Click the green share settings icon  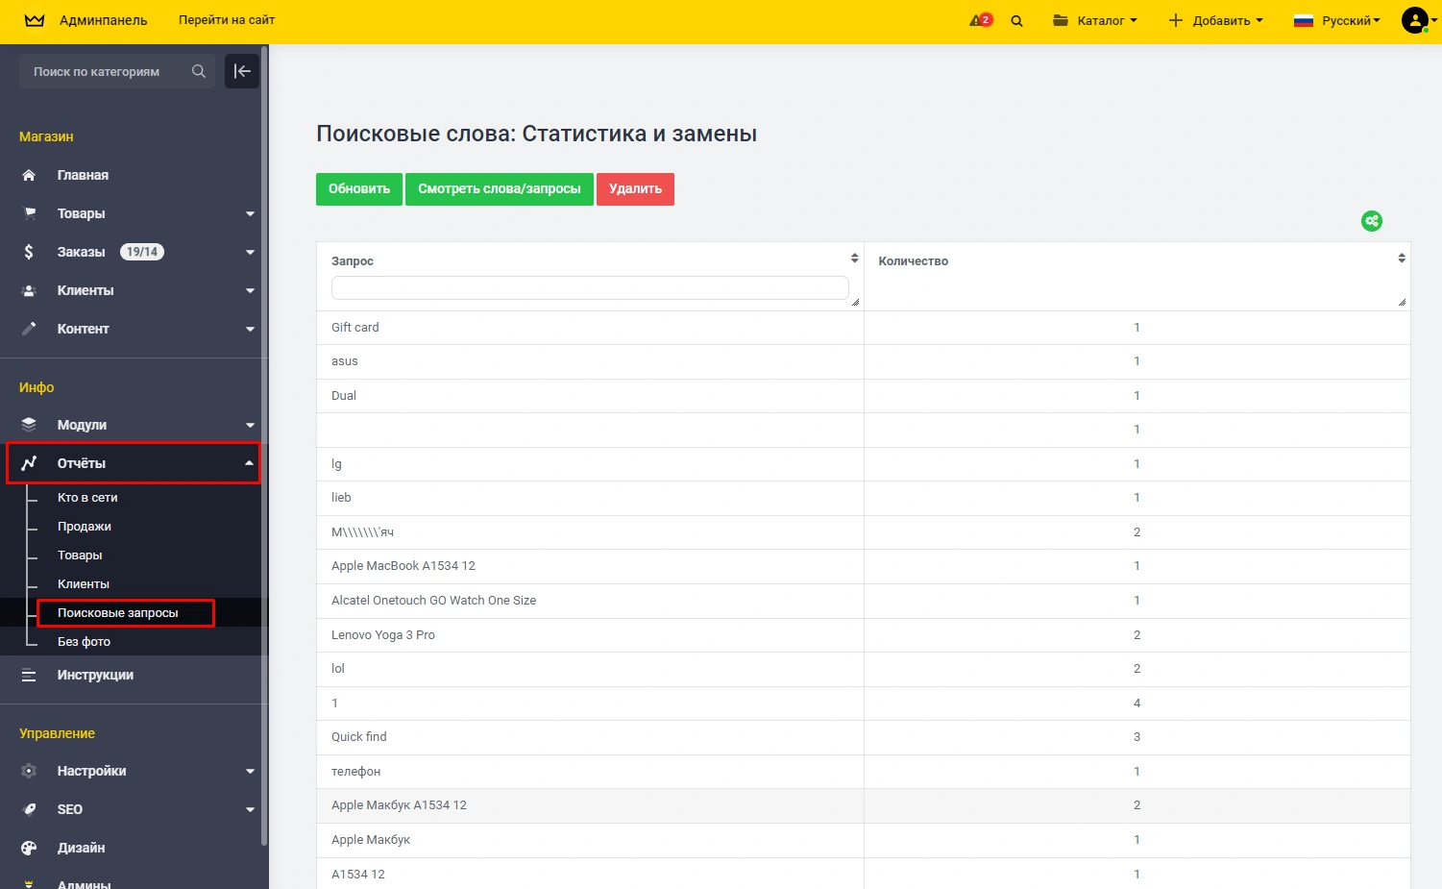click(1372, 221)
